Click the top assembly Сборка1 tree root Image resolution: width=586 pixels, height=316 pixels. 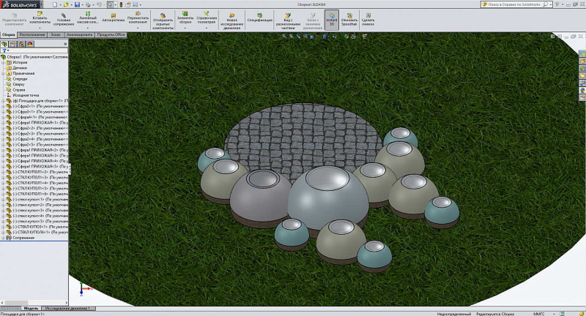[35, 57]
